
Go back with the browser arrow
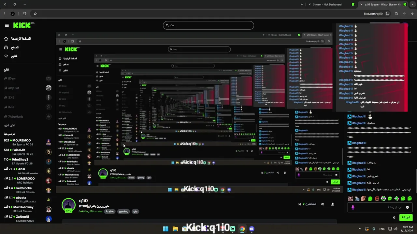[412, 14]
